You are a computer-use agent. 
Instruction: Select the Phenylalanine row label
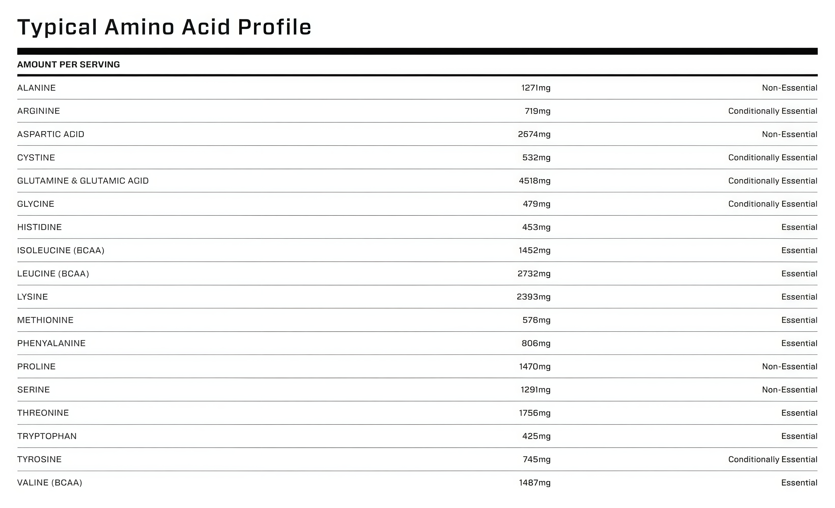51,343
